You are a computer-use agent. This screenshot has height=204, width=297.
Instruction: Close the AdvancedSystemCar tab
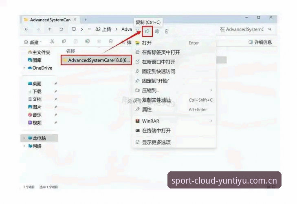pos(75,20)
